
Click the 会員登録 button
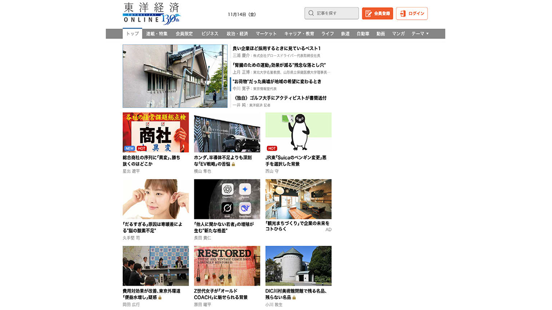tap(377, 13)
